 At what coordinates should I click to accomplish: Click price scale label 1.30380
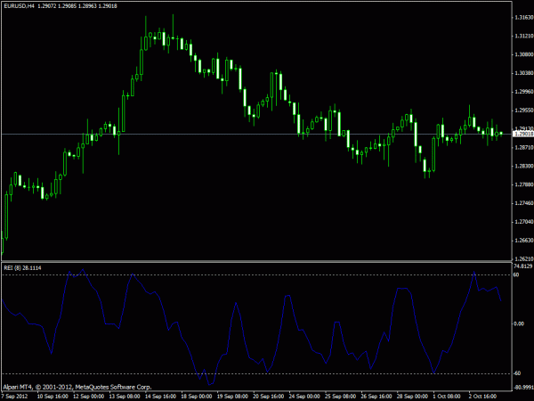[x=524, y=73]
